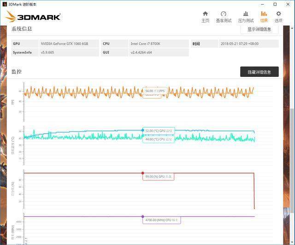Click the 56.08 FPS tooltip label

click(155, 91)
